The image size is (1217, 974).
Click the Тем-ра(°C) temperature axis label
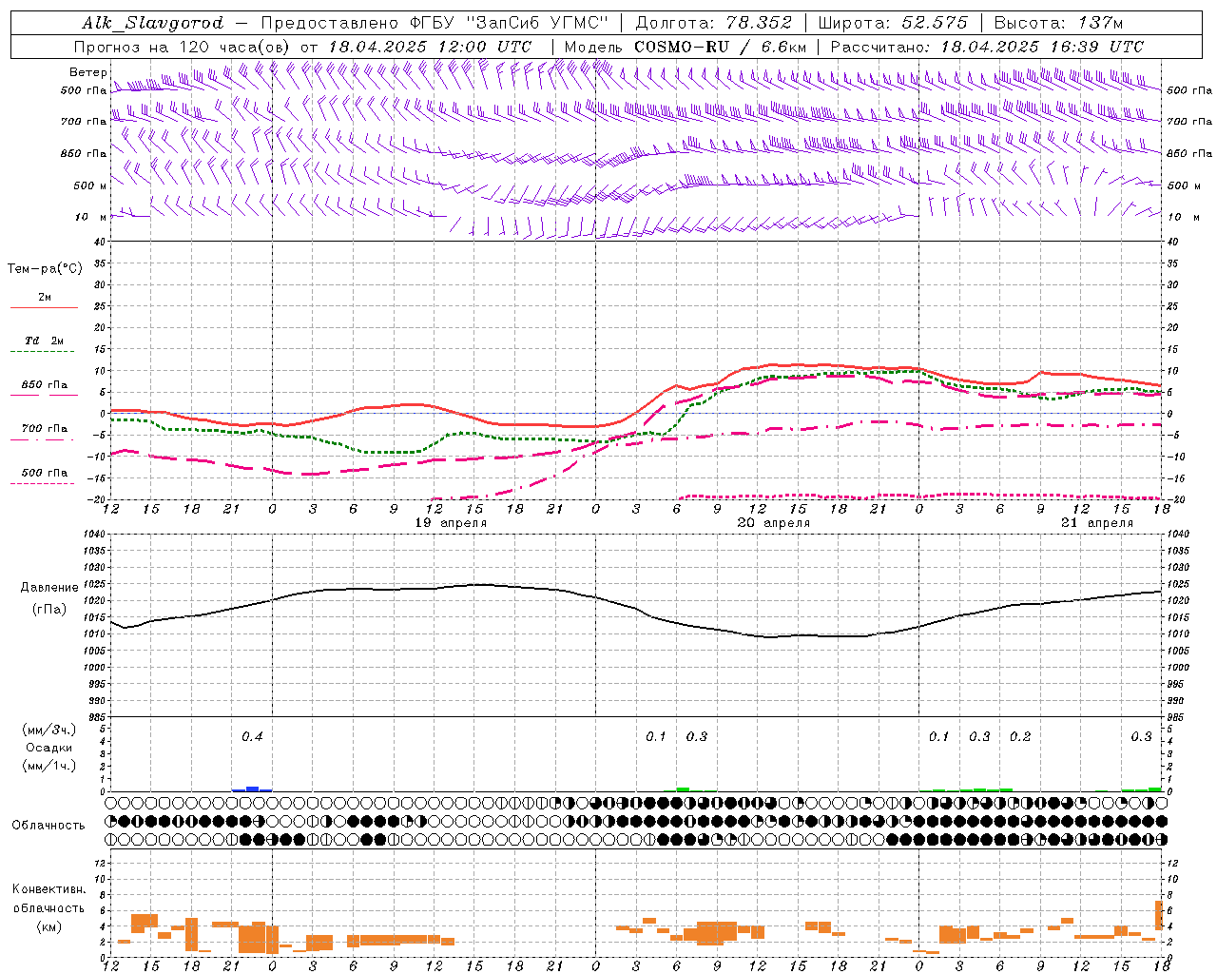click(45, 269)
